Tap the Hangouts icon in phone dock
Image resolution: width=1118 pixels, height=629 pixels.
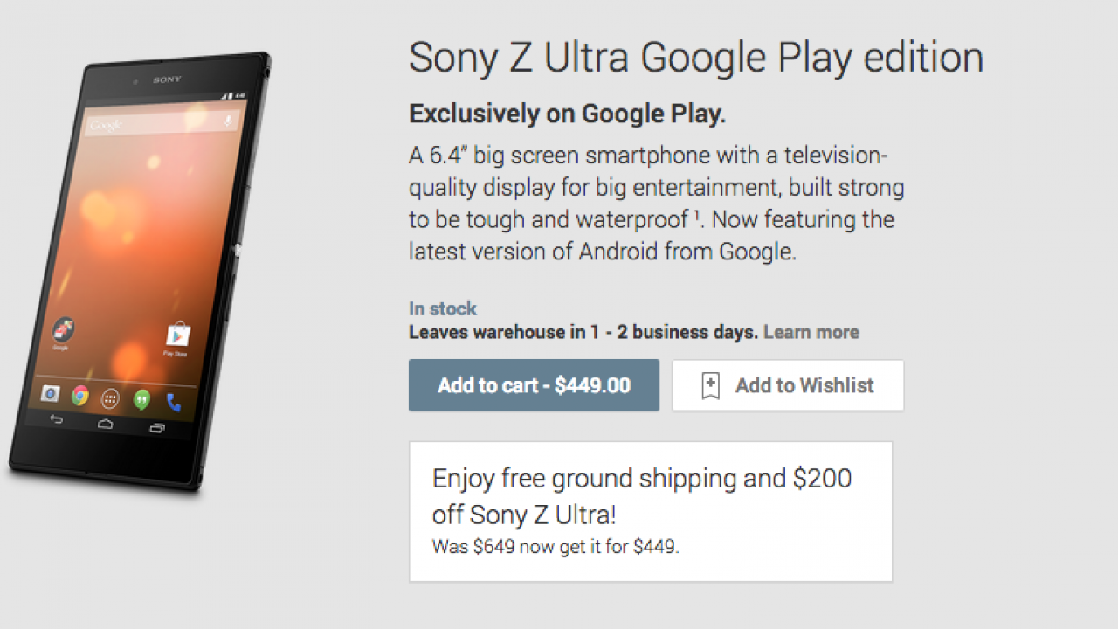pos(141,400)
